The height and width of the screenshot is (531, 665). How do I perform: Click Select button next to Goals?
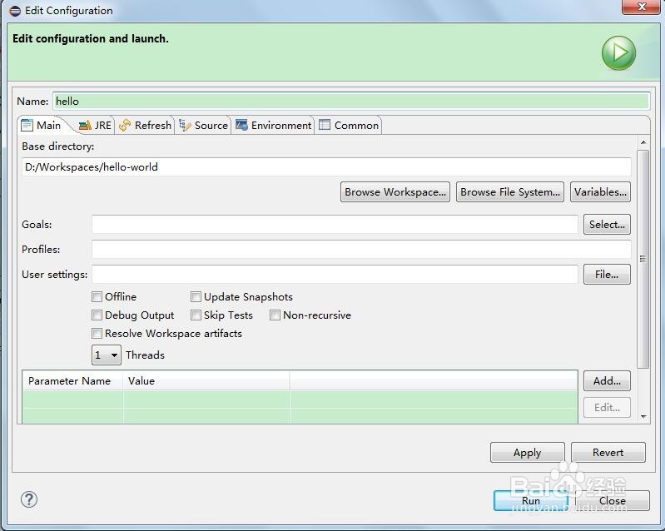pos(607,225)
